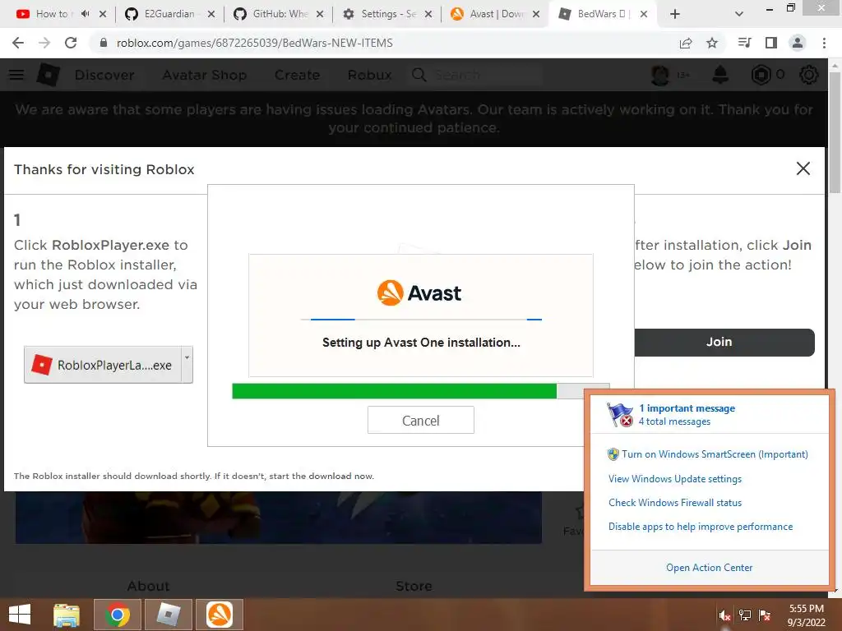This screenshot has height=631, width=842.
Task: Open the Roblox Discover page
Action: pos(104,75)
